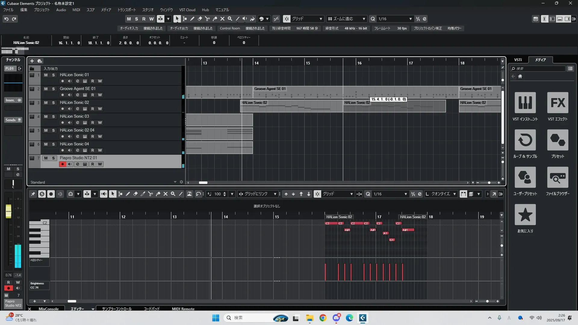This screenshot has width=578, height=325.
Task: Open the VST Effects FX tile
Action: tap(558, 103)
